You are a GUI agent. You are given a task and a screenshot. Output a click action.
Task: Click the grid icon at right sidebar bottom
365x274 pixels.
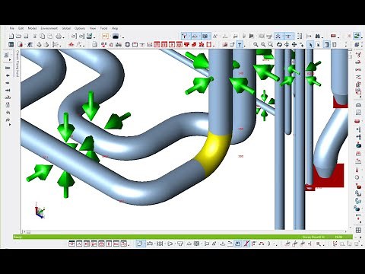(x=358, y=230)
